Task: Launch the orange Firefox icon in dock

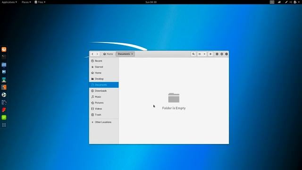Action: point(4,50)
